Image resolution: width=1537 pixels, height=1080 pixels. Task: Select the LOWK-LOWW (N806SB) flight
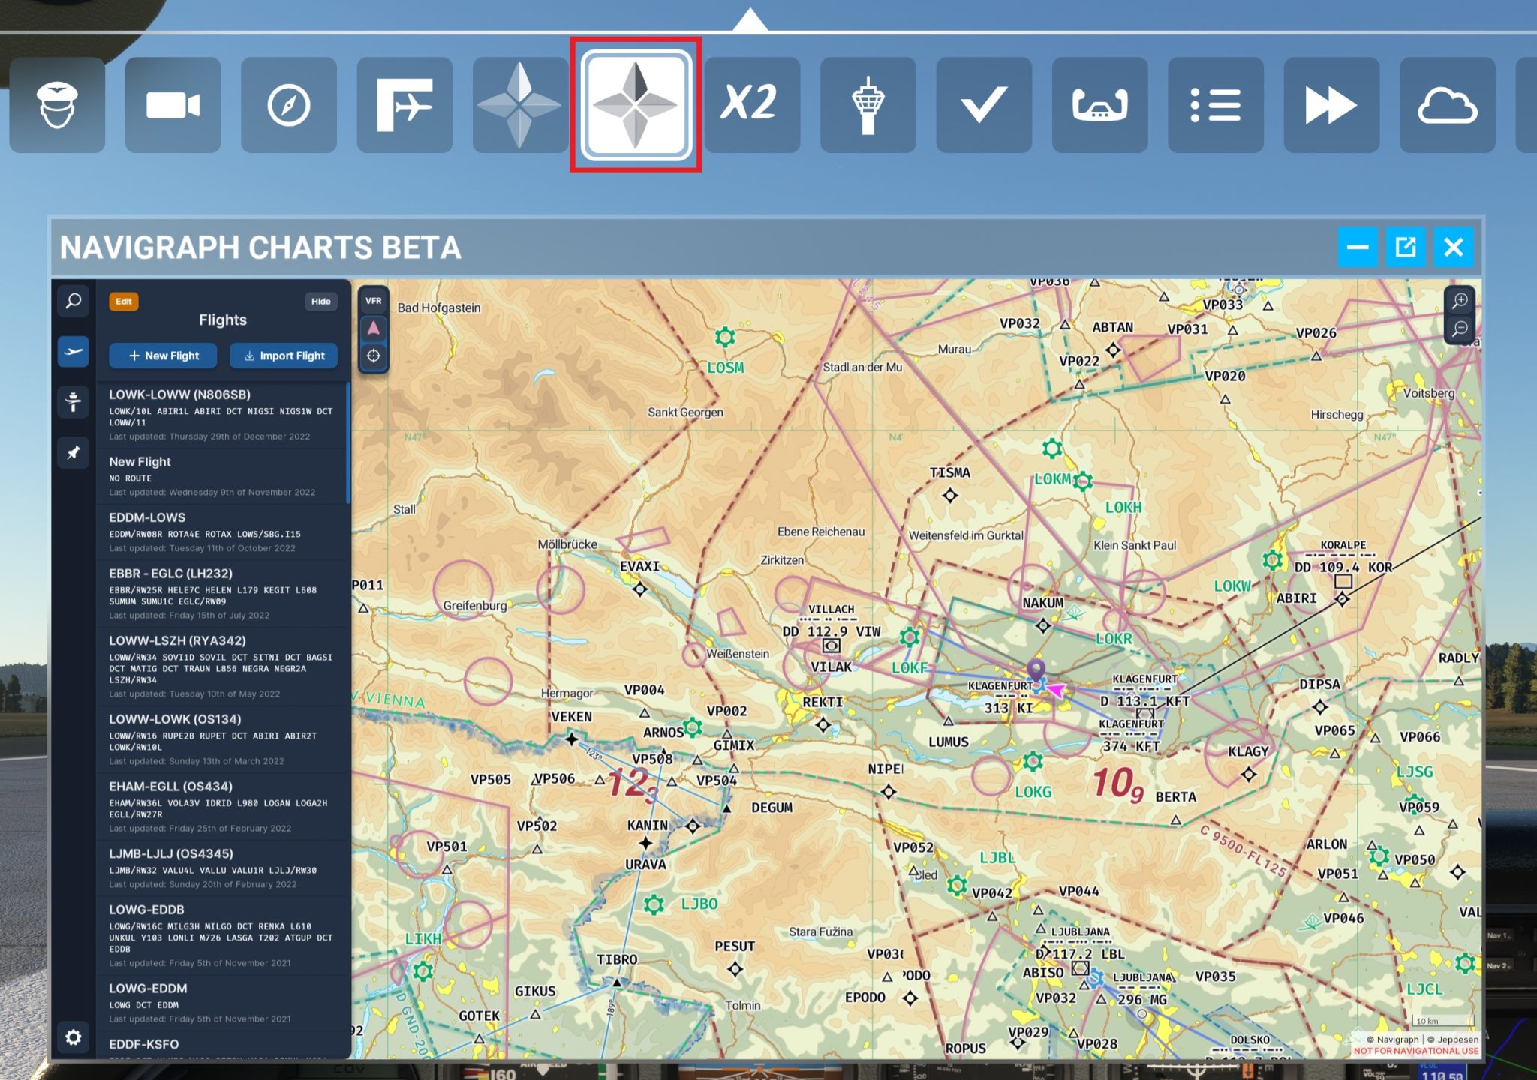(221, 415)
